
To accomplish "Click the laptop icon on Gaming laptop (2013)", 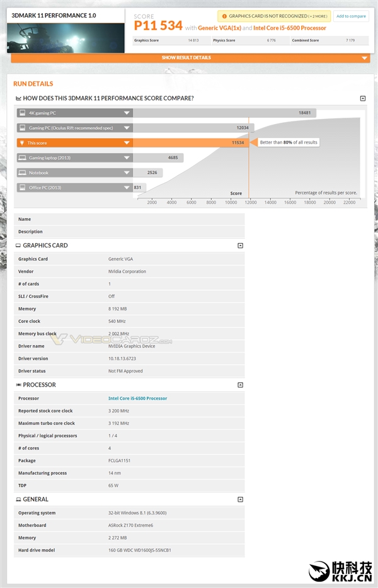I will (x=23, y=157).
